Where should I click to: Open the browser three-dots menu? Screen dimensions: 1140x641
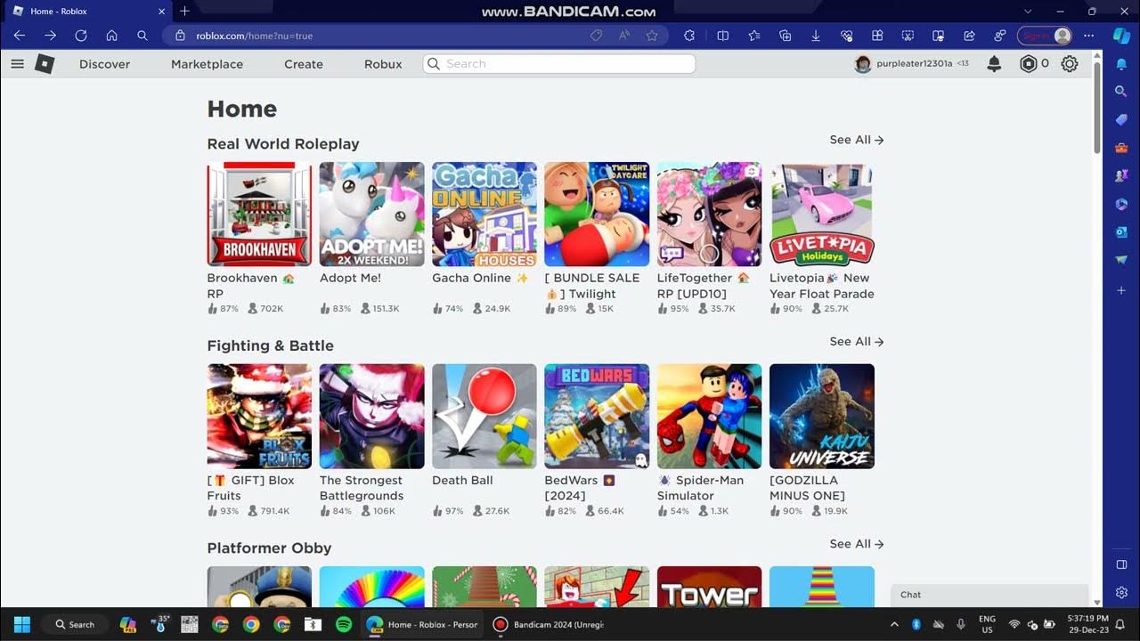(1088, 36)
